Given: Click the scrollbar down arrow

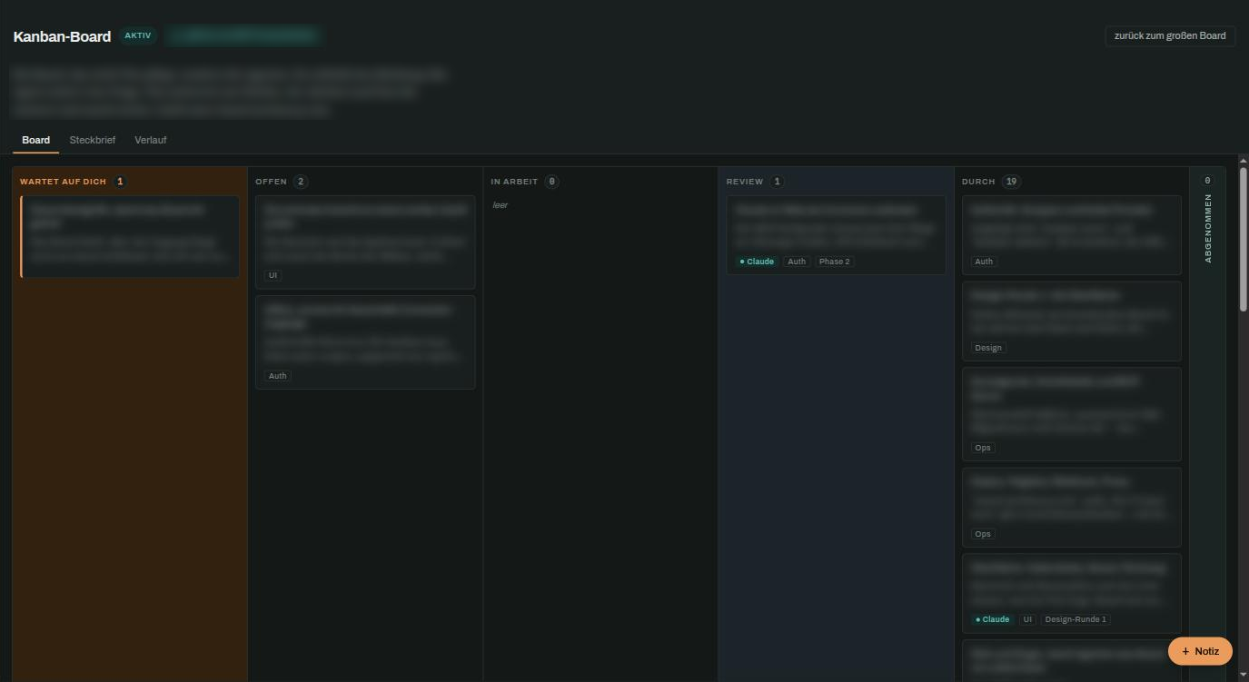Looking at the screenshot, I should click(x=1243, y=674).
